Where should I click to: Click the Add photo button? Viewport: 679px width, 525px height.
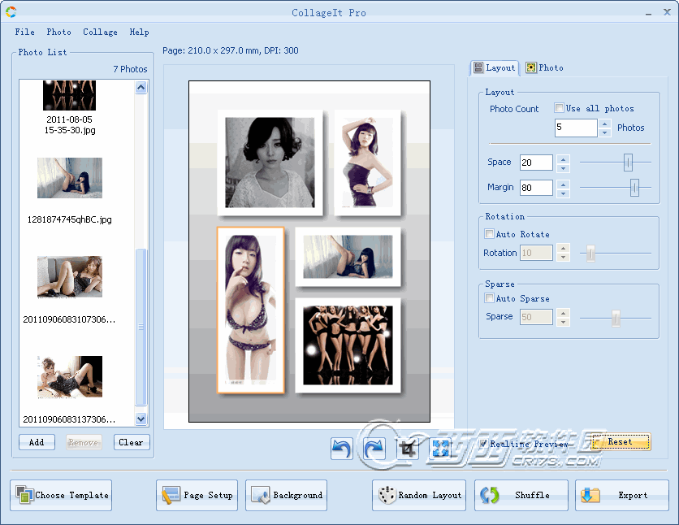tap(37, 442)
